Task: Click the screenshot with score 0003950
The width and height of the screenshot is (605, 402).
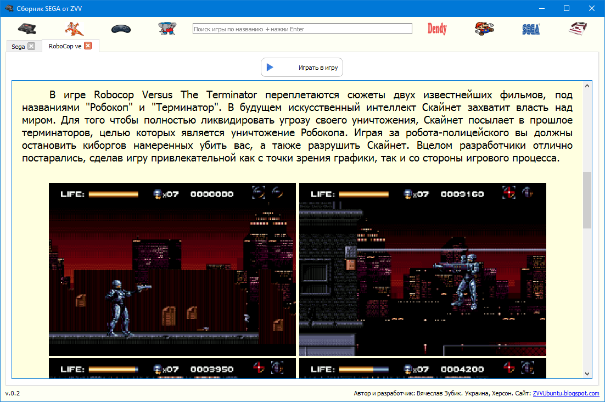Action: pos(172,369)
